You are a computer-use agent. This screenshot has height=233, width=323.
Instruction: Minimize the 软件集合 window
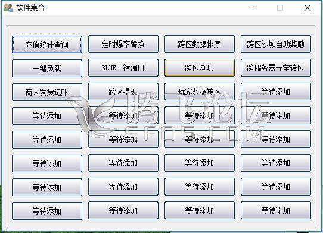253,8
